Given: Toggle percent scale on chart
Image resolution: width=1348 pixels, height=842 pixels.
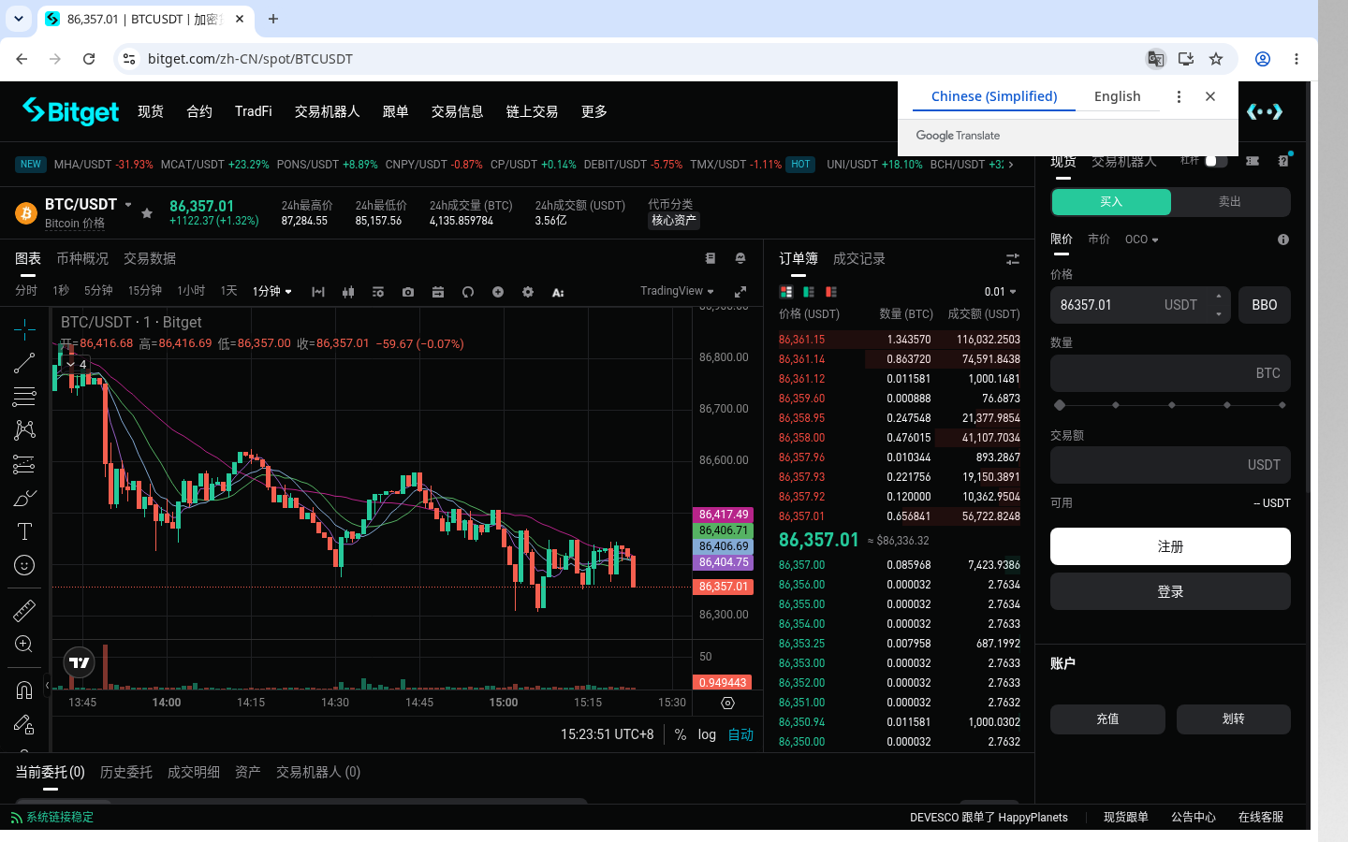Looking at the screenshot, I should [681, 734].
